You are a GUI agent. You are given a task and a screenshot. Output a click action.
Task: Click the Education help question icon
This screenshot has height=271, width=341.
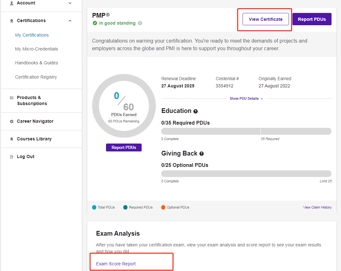(x=196, y=111)
